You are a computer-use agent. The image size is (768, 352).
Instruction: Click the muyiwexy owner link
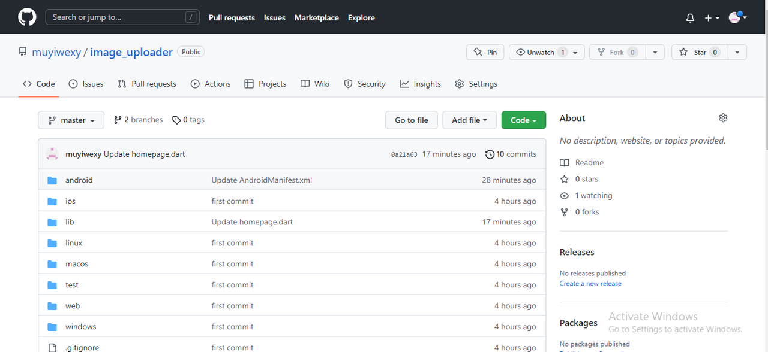(56, 52)
